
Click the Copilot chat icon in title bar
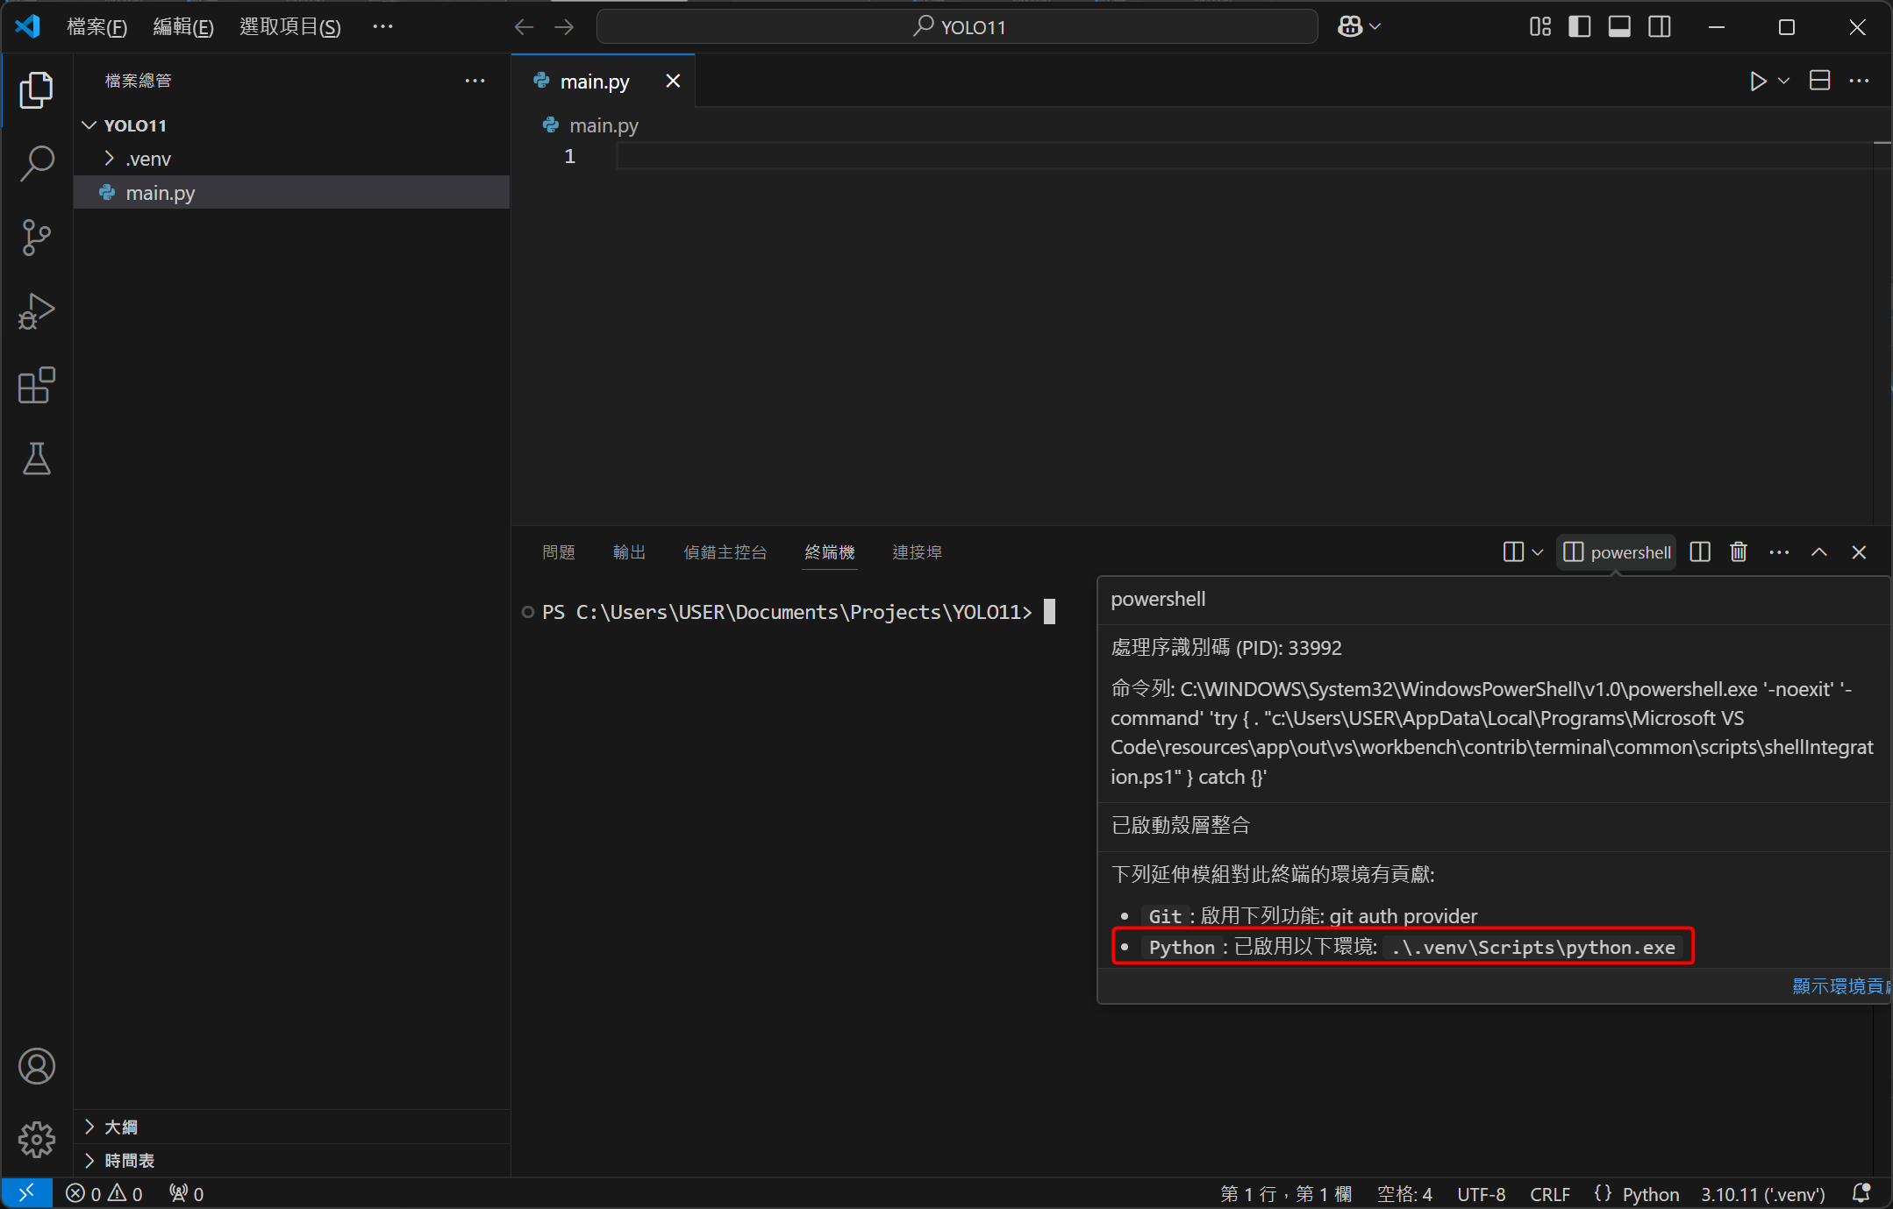1349,27
